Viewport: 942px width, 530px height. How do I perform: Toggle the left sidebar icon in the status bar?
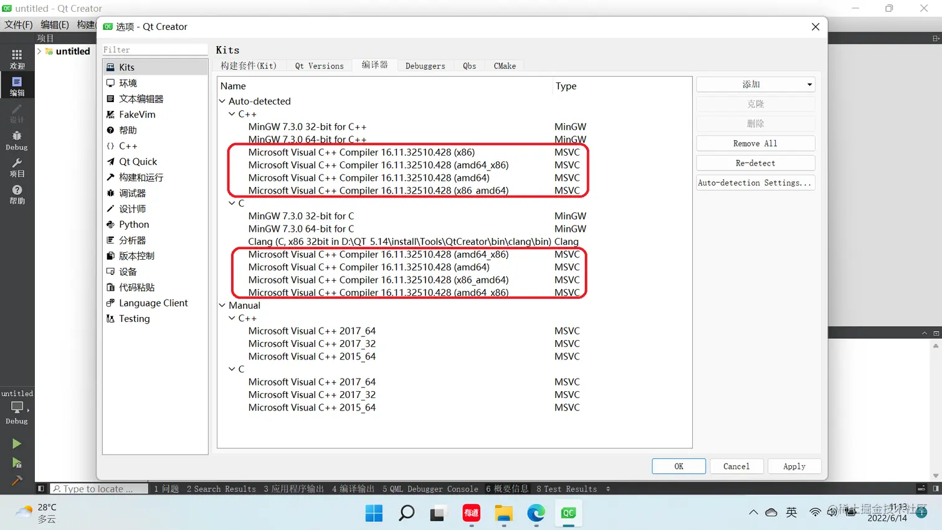pos(41,489)
